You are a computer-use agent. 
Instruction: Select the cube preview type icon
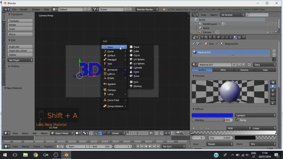point(273,91)
